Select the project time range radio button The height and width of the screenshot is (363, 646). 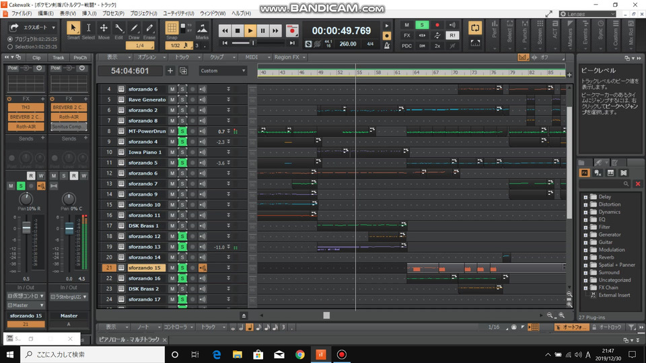pos(10,39)
